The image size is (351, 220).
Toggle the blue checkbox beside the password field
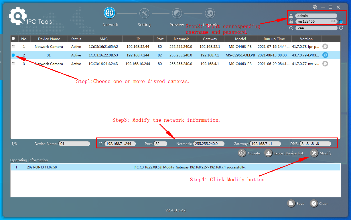pyautogui.click(x=341, y=22)
